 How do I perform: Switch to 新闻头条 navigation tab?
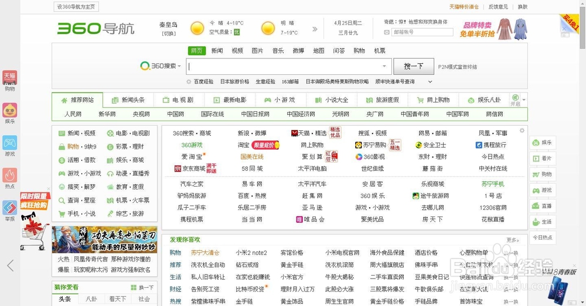coord(128,100)
